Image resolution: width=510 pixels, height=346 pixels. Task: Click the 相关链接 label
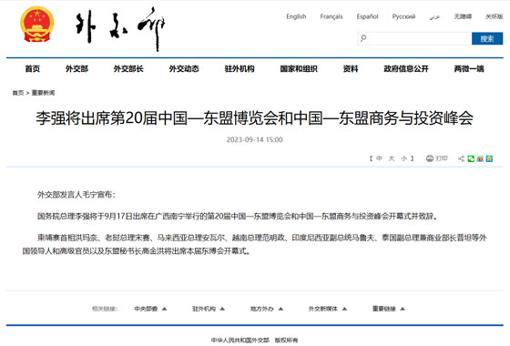coord(105,309)
